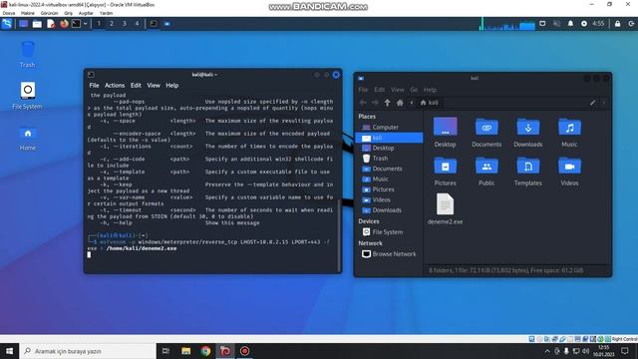The height and width of the screenshot is (359, 638).
Task: Open View menu in file manager
Action: click(x=398, y=90)
